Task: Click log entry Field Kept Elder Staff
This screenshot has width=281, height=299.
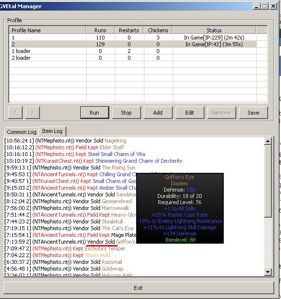Action: [64, 147]
